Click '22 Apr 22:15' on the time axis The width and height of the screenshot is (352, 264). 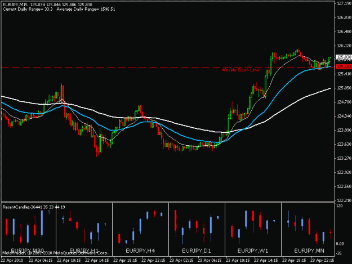(153, 261)
